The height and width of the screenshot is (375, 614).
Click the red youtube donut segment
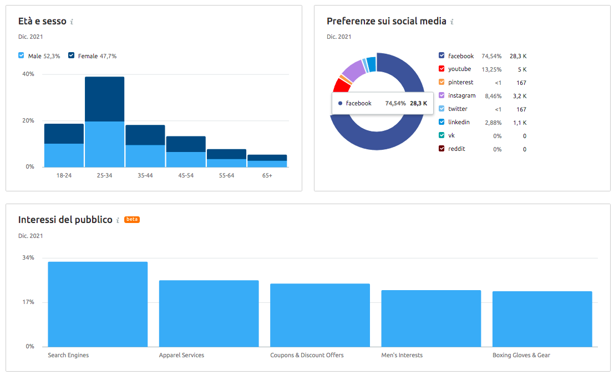(x=341, y=85)
